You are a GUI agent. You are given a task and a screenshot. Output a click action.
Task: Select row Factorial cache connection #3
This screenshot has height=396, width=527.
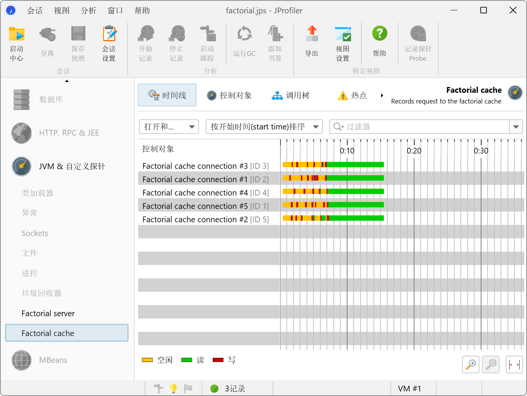(331, 166)
